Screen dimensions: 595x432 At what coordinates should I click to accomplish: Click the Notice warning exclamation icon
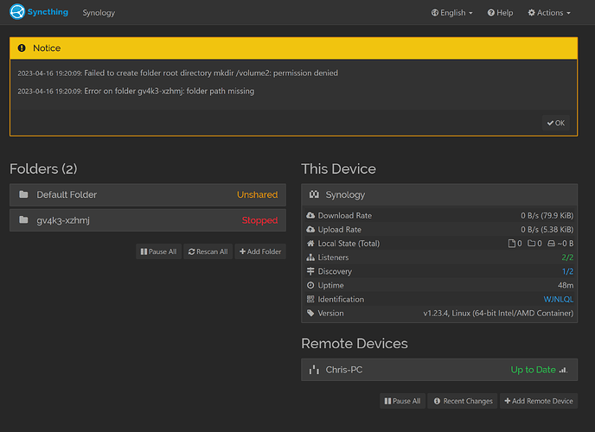point(22,48)
